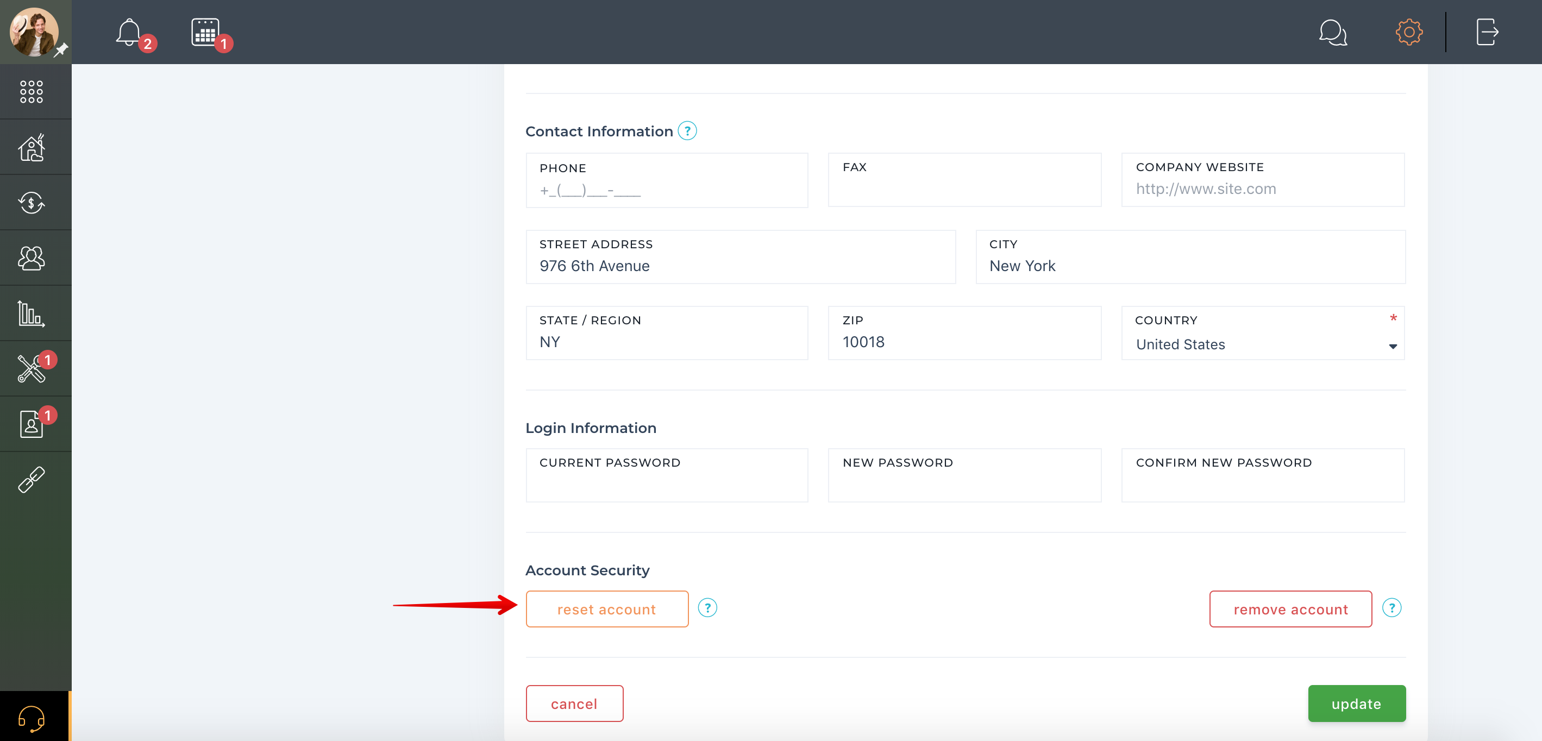Open the properties house icon in sidebar

point(31,147)
